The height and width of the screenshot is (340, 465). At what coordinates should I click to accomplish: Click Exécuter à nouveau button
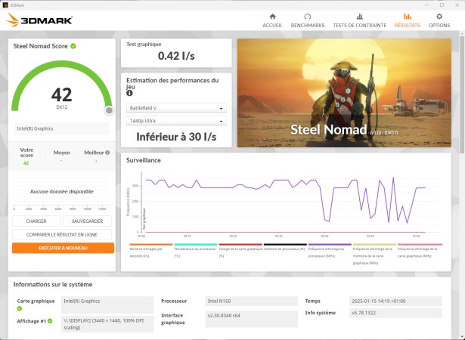63,248
